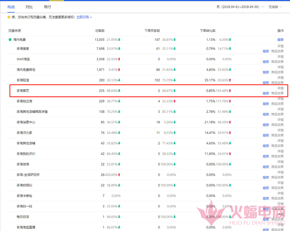The image size is (290, 231).
Task: Open 商品效果 for 手淘首页 row
Action: (x=277, y=93)
